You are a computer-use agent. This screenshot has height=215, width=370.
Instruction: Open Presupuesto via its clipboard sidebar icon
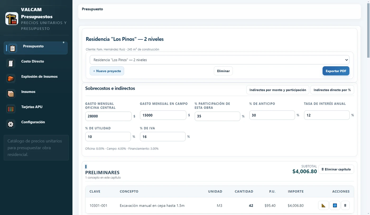[x=12, y=48]
